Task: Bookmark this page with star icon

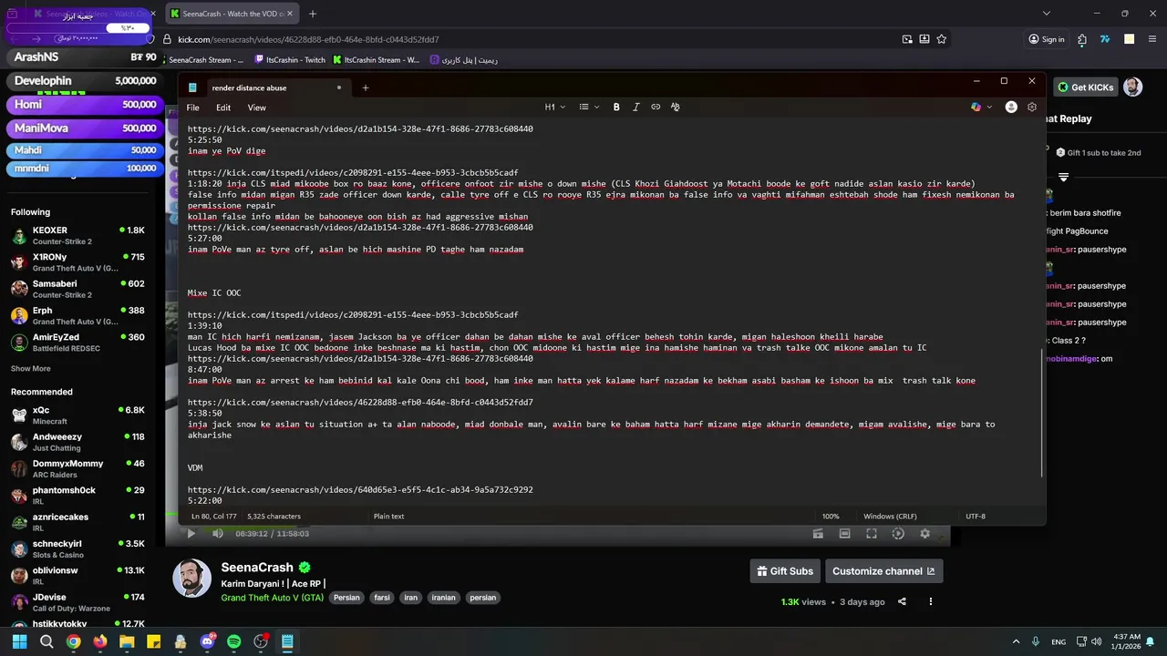Action: [x=942, y=39]
